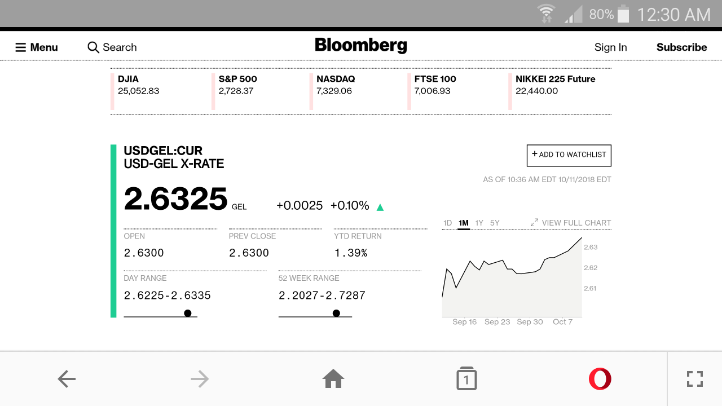This screenshot has width=722, height=406.
Task: Click the 52 week range slider dot
Action: [x=336, y=314]
